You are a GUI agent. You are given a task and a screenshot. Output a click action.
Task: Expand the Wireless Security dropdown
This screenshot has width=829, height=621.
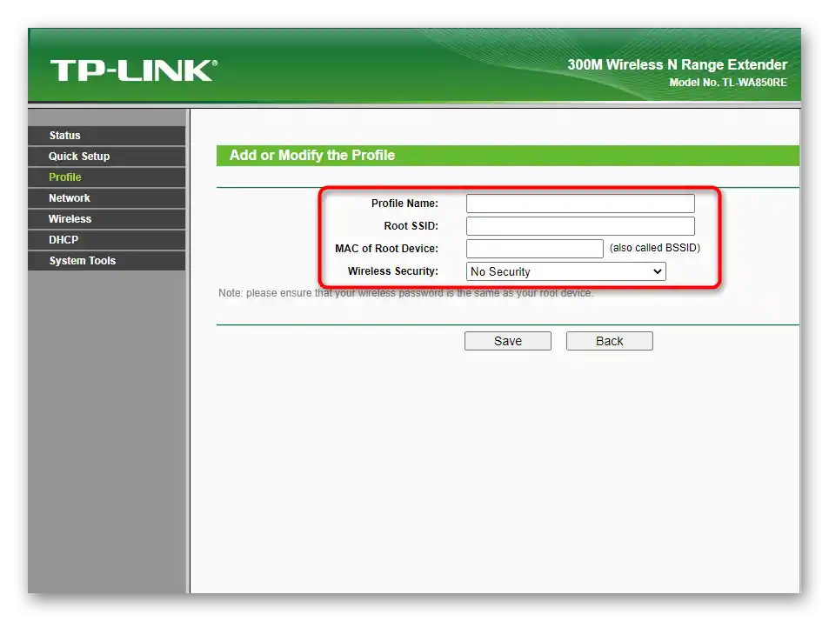[565, 271]
